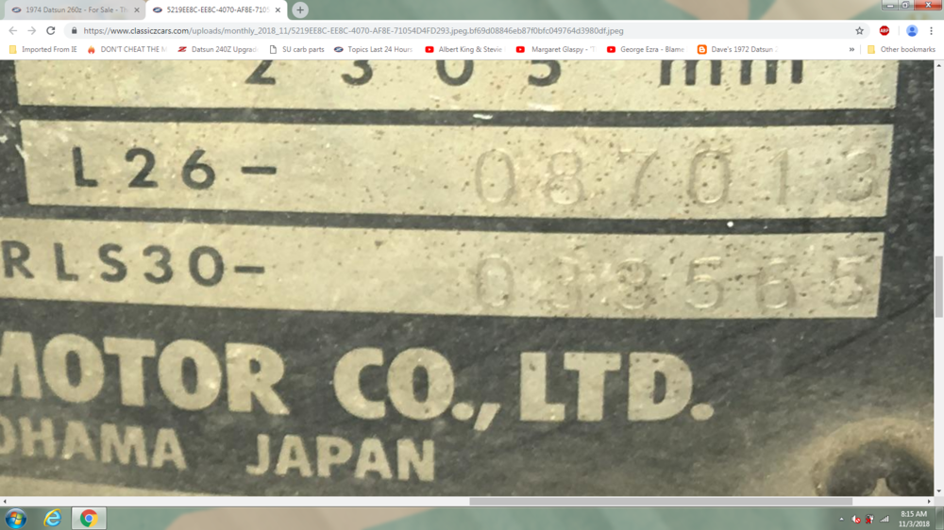944x530 pixels.
Task: Click the scroll-left arrow on the horizontal scrollbar
Action: coord(5,501)
